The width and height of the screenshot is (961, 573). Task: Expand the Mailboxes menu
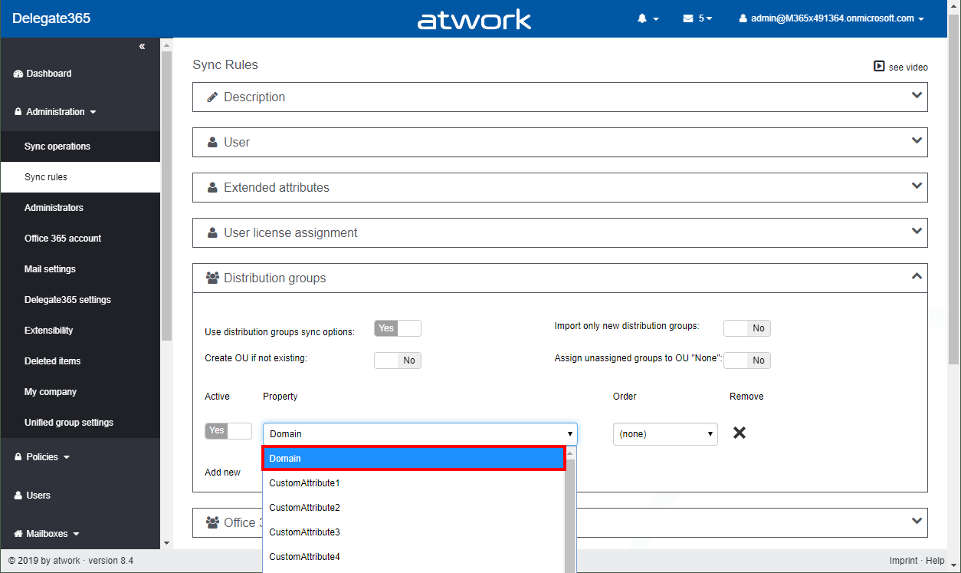(48, 534)
